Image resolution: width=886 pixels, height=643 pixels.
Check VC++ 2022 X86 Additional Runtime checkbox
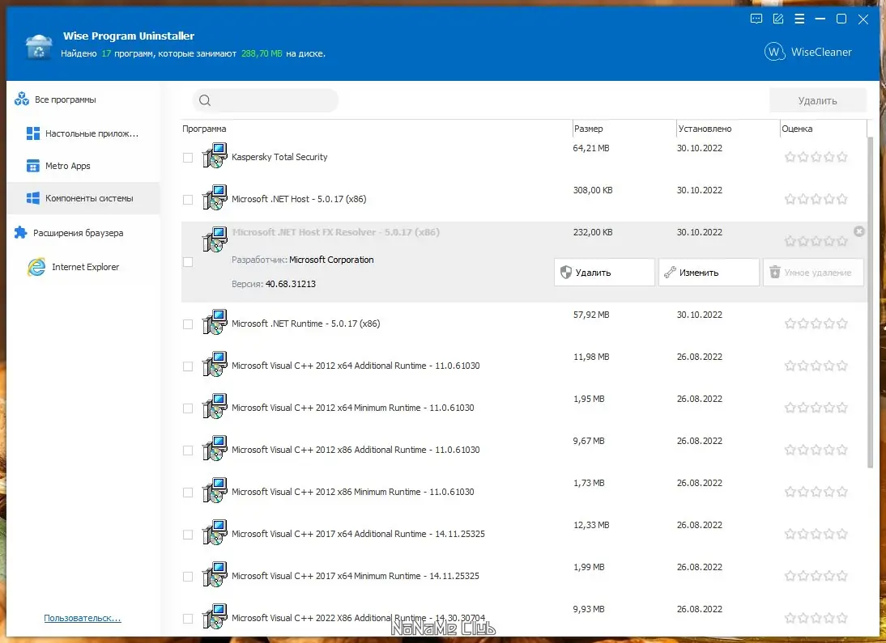(188, 619)
